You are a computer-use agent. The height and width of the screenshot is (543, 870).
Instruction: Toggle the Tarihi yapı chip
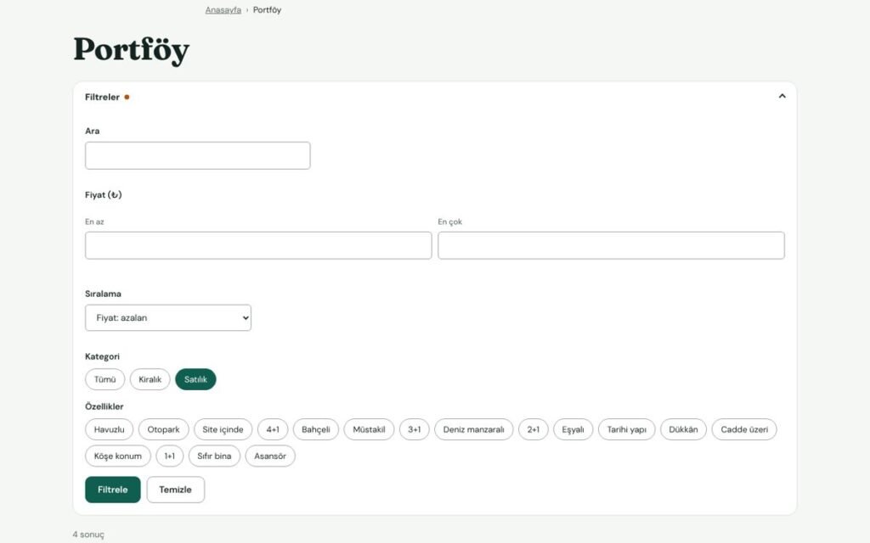626,429
